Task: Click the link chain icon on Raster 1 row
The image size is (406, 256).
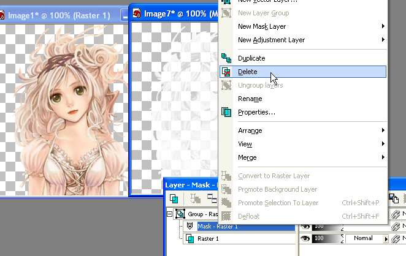Action: pos(396,239)
